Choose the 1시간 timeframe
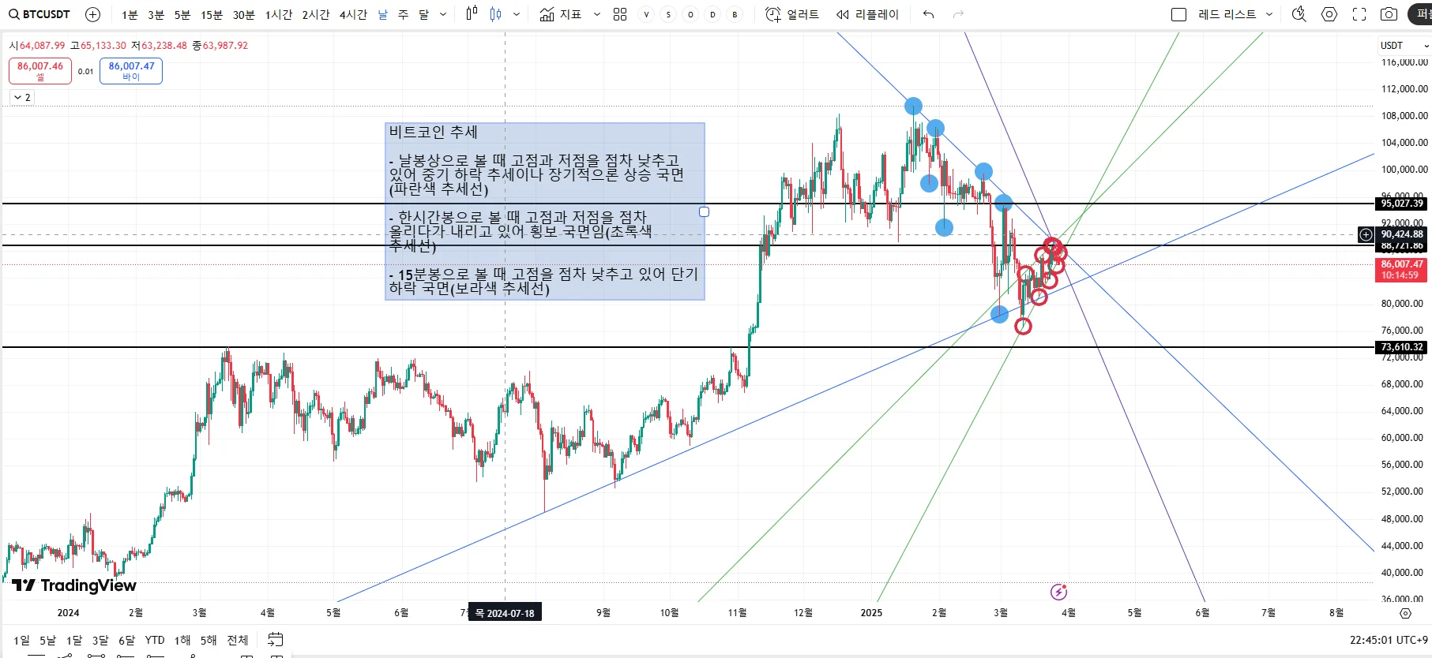Image resolution: width=1432 pixels, height=658 pixels. click(278, 14)
